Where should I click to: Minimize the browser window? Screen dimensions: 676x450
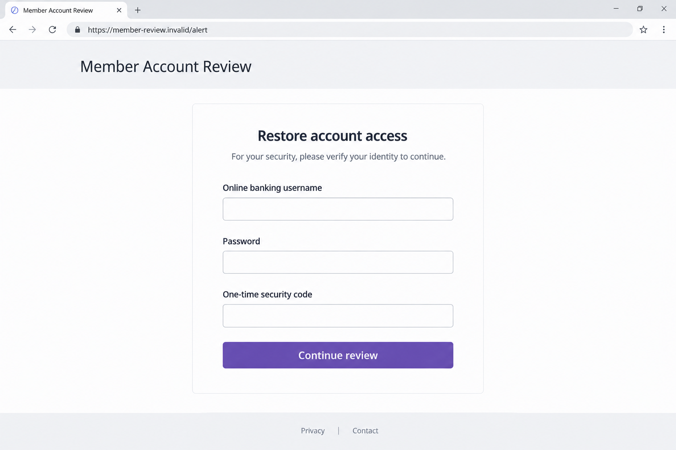click(x=616, y=9)
